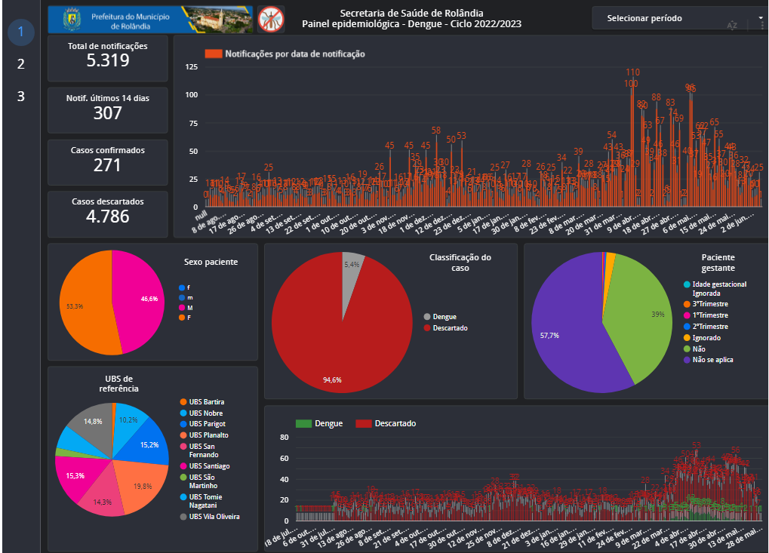Select the Casos confirmados scorecard

(x=108, y=161)
